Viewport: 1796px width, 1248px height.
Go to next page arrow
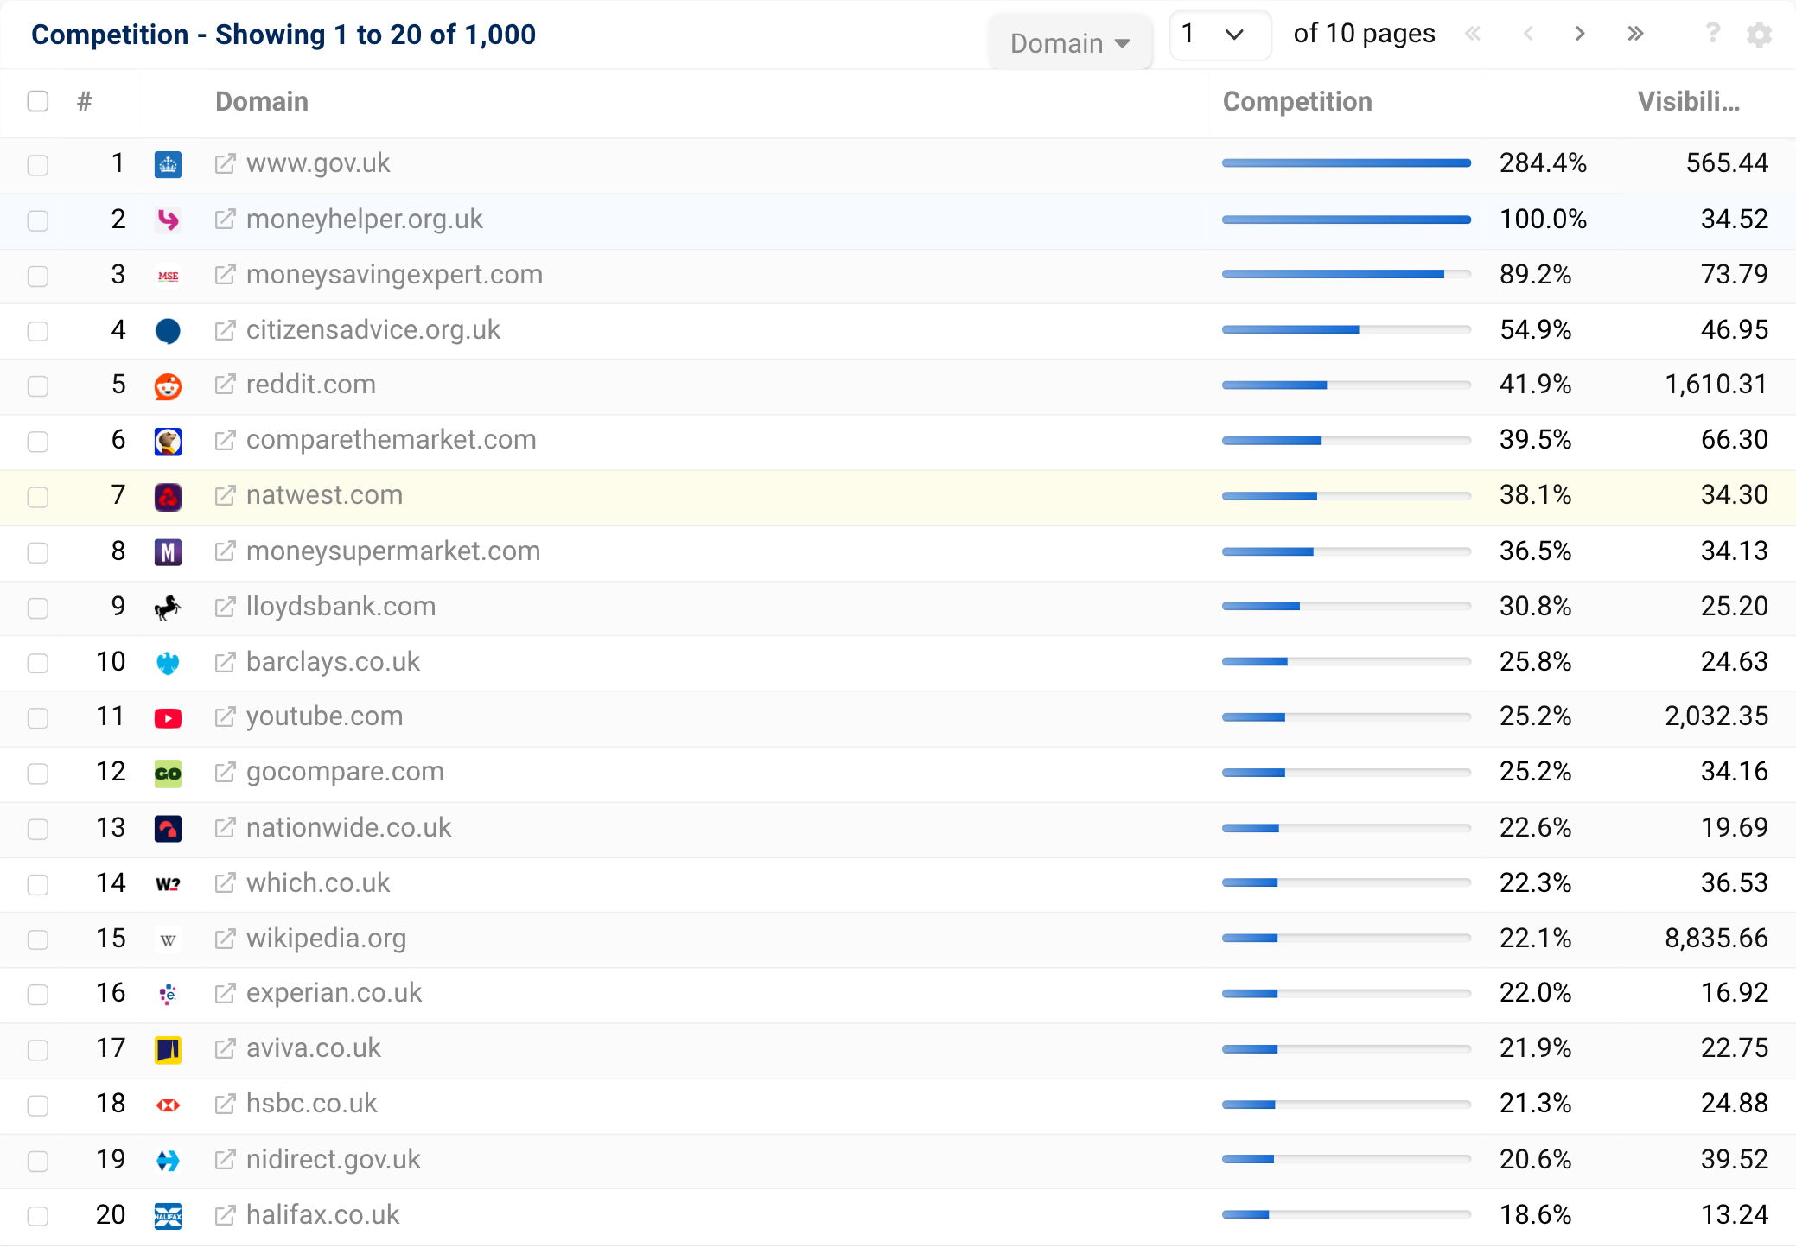pyautogui.click(x=1580, y=34)
